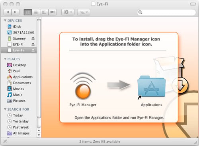Click the Pictures camera icon
The width and height of the screenshot is (199, 146).
[x=10, y=101]
